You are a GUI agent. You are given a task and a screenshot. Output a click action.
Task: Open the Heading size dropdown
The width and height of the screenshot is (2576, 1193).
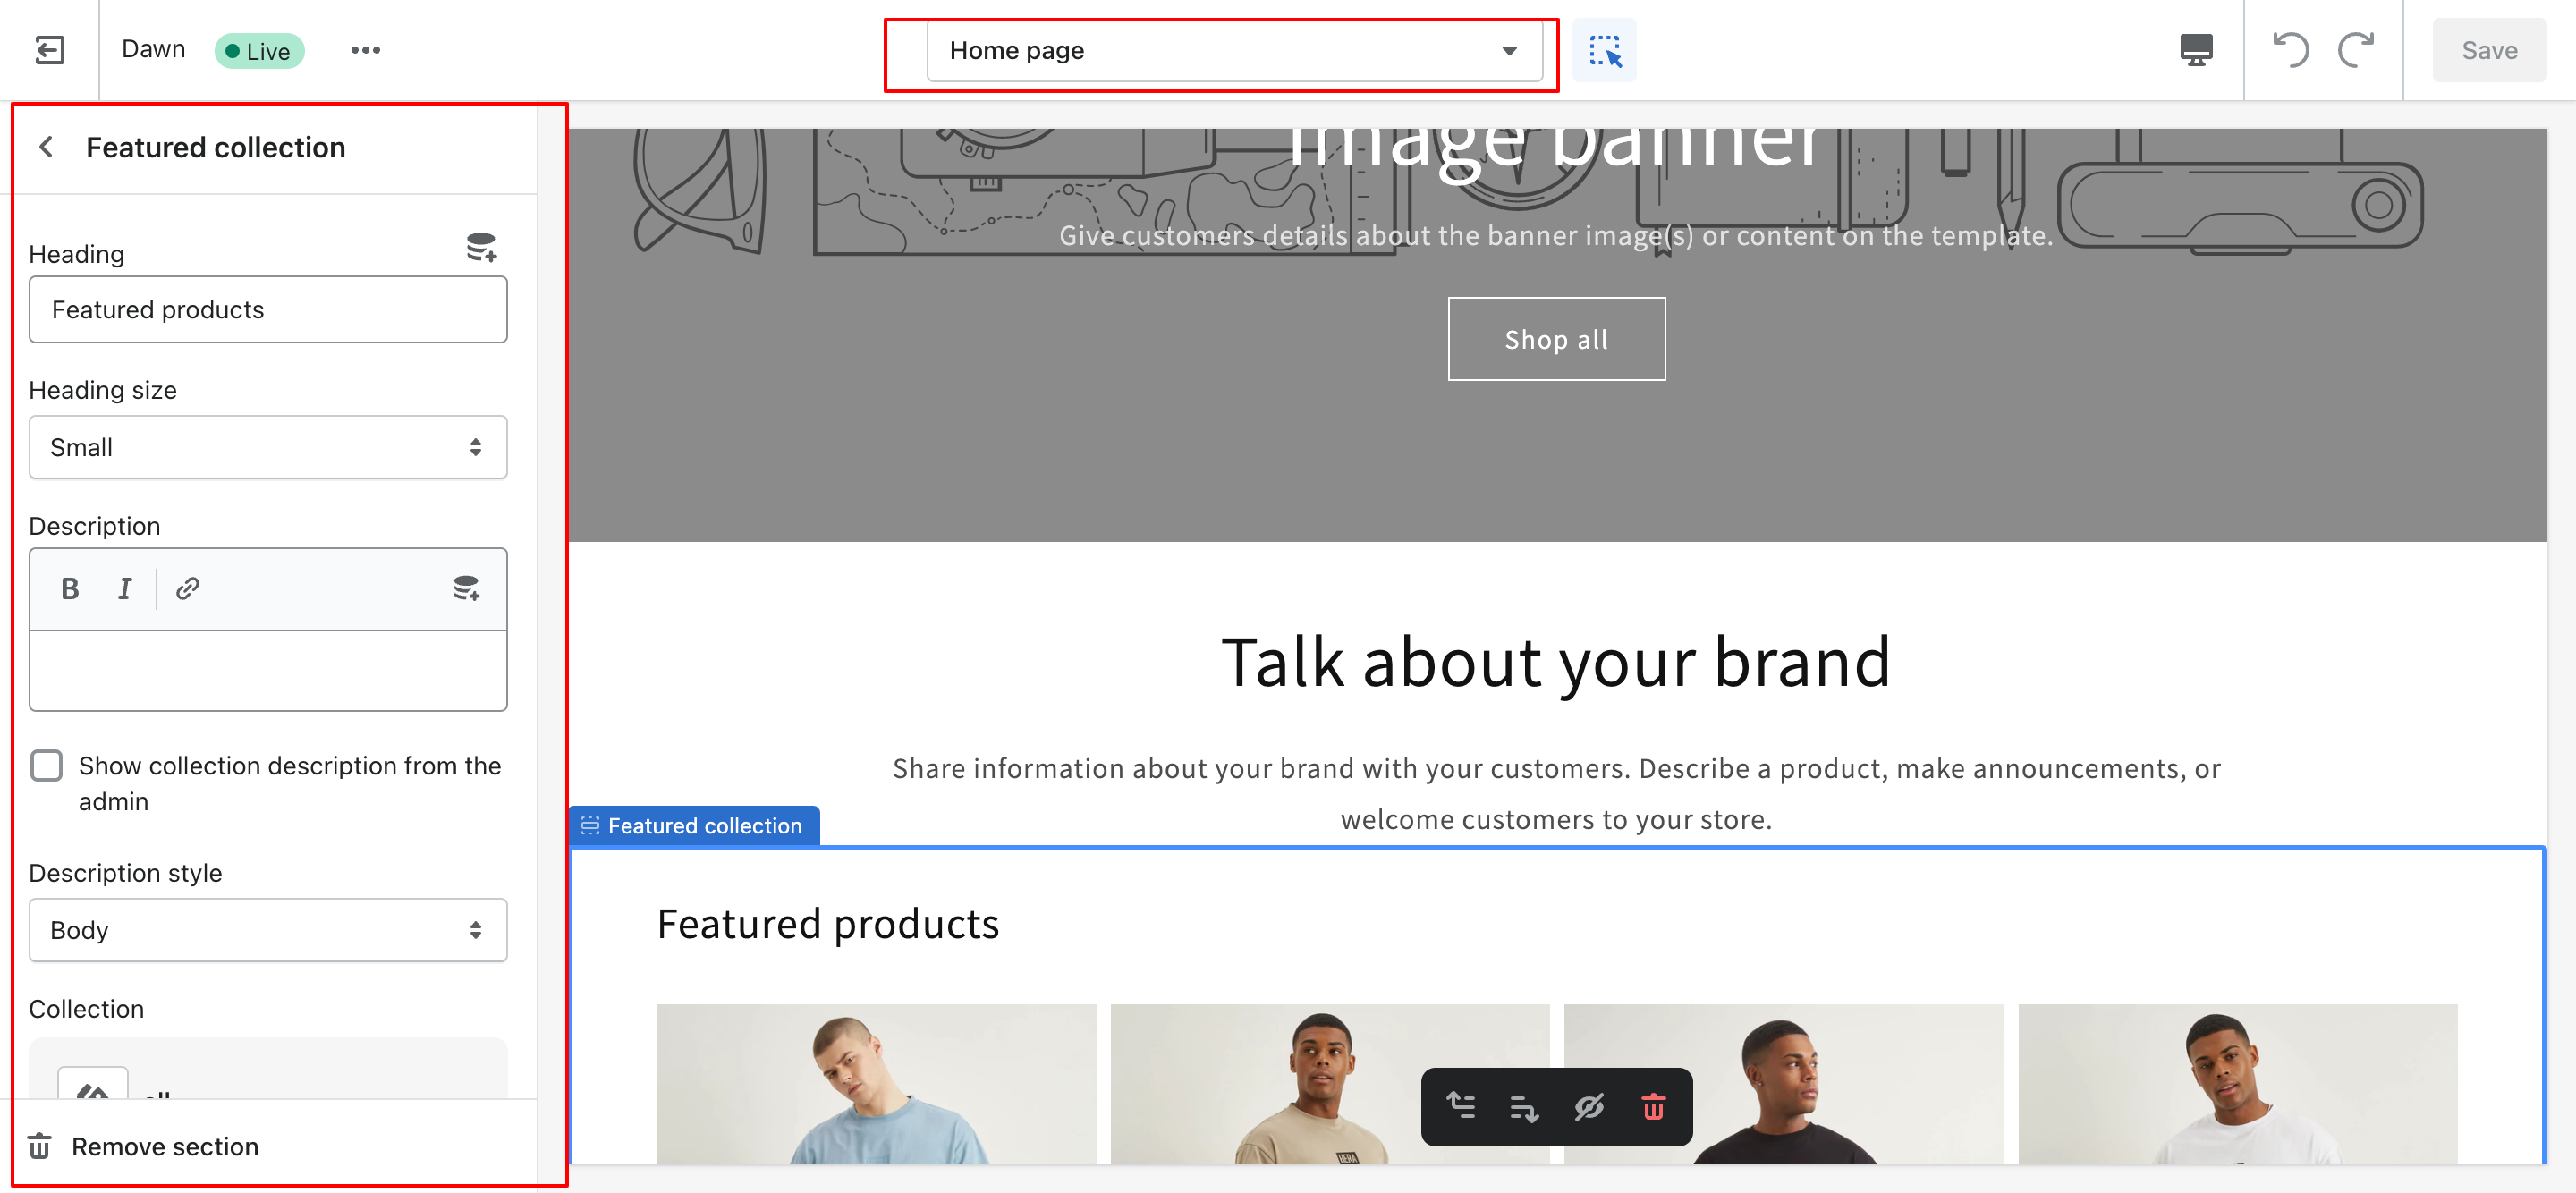[268, 447]
